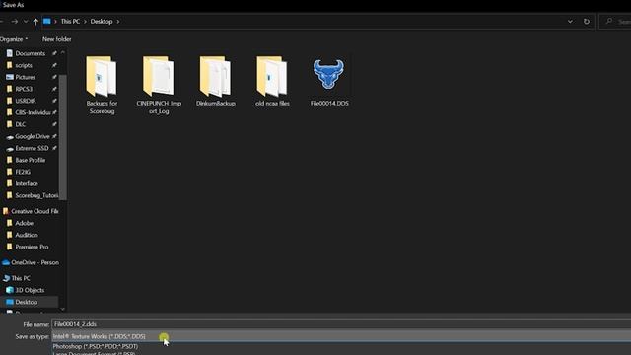Select the File00014.DDS bull logo file
This screenshot has width=631, height=355.
click(328, 81)
